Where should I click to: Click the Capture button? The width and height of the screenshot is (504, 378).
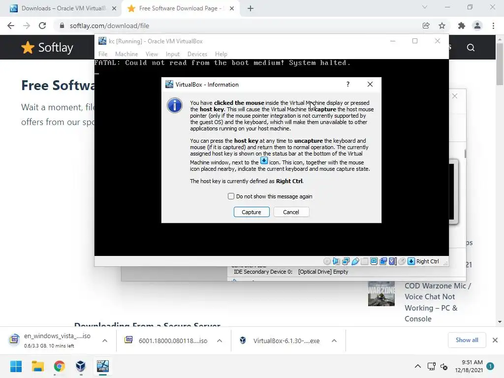point(252,212)
